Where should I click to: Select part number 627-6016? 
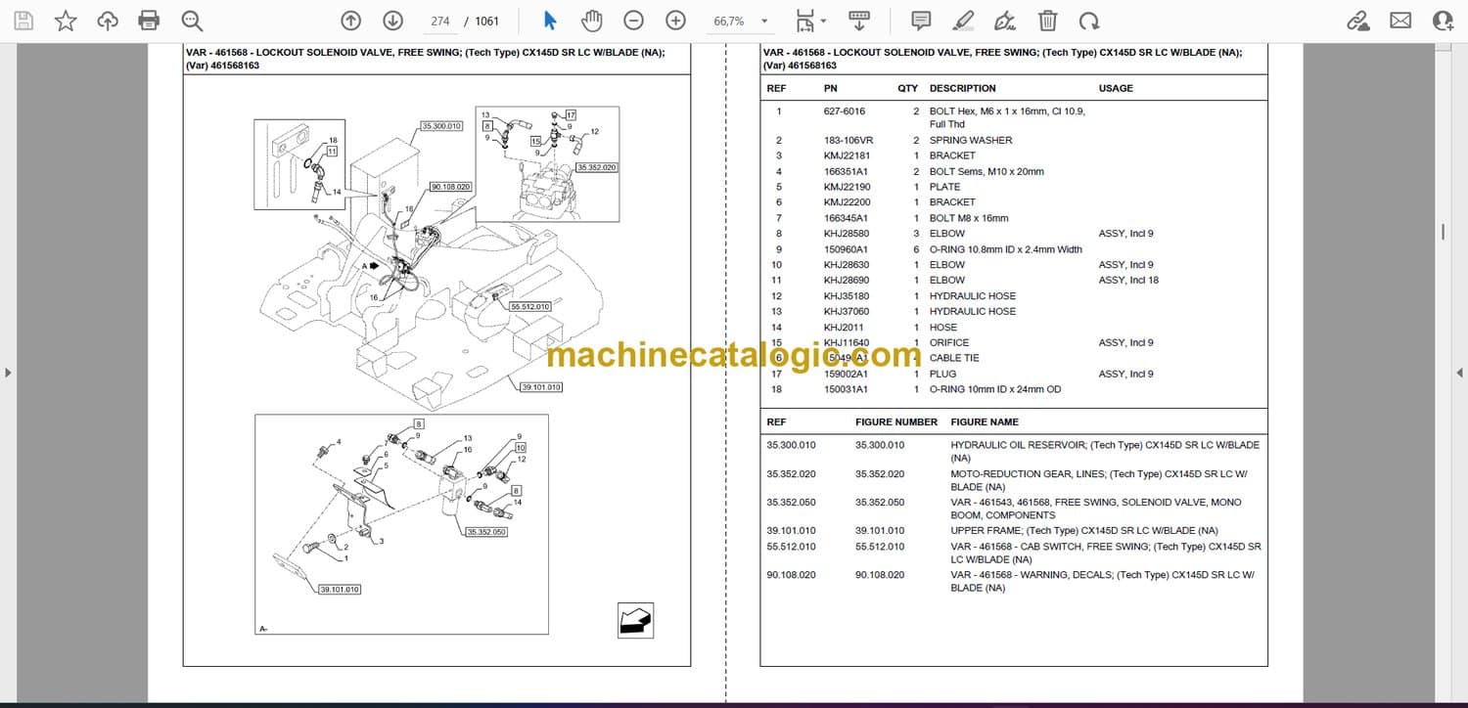click(845, 111)
